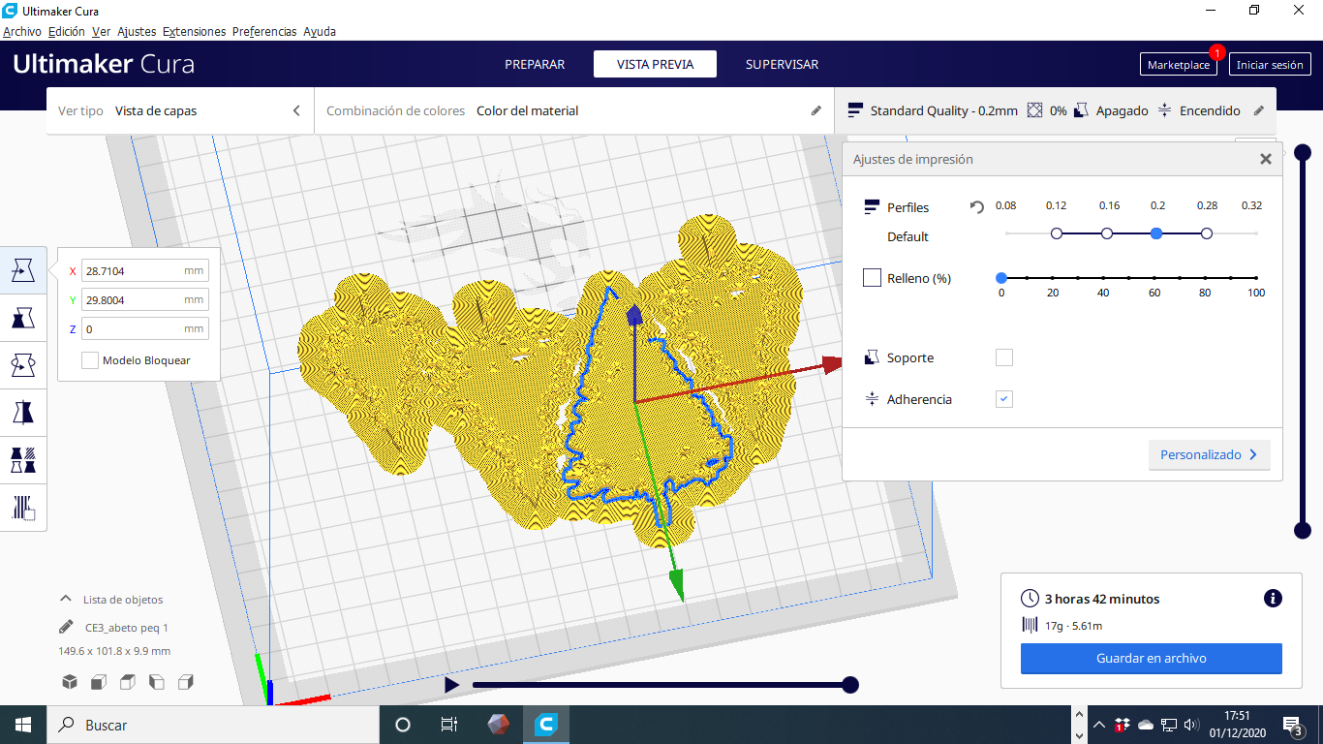Image resolution: width=1323 pixels, height=744 pixels.
Task: Select the Move tool in left toolbar
Action: 23,270
